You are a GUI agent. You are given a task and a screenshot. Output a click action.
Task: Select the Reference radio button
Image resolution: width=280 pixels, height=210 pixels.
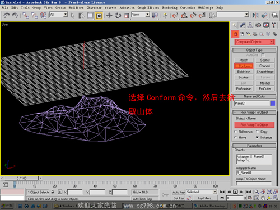coord(236,132)
